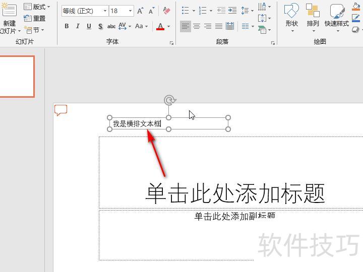The height and width of the screenshot is (272, 363).
Task: Click the New Slide (新建幻灯片) icon
Action: click(x=9, y=10)
